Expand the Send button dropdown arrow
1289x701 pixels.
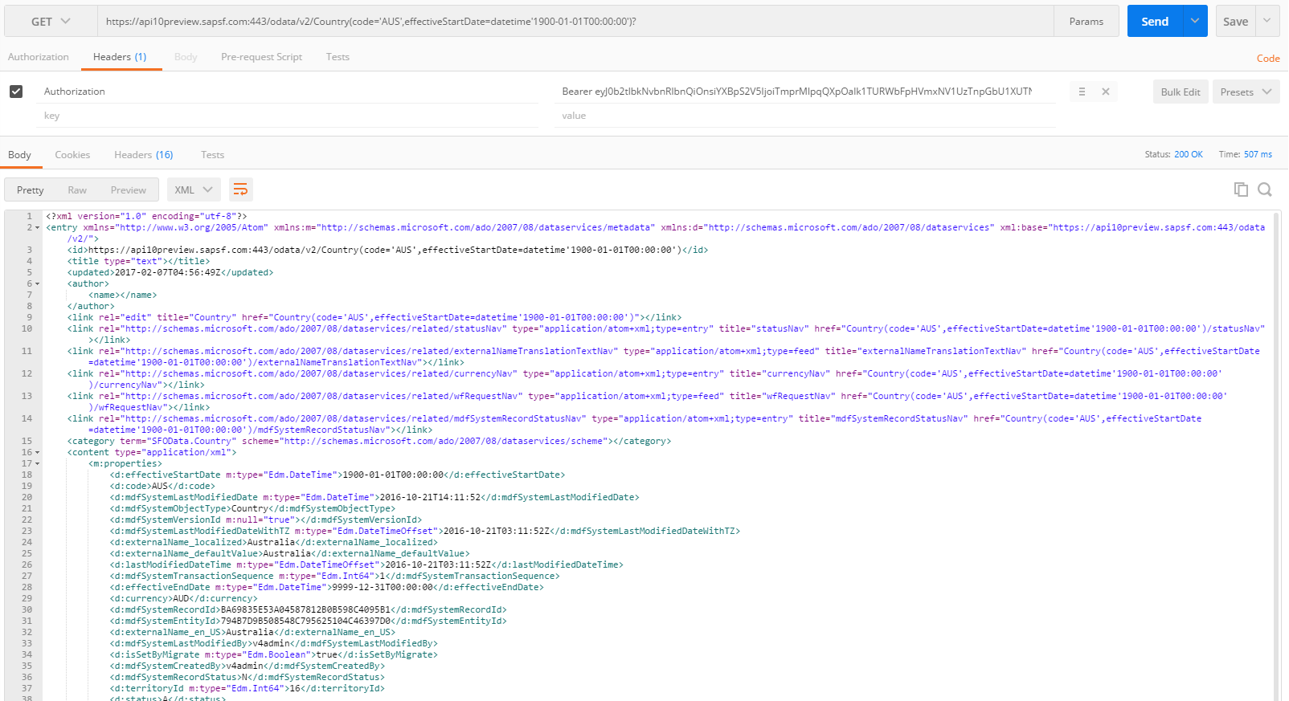point(1195,22)
